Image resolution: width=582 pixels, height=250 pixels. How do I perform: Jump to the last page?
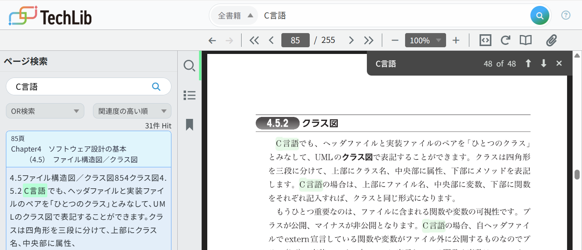click(368, 40)
